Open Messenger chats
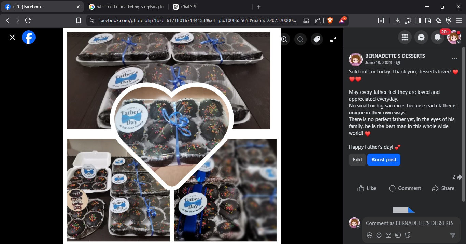The width and height of the screenshot is (466, 244). click(x=421, y=38)
